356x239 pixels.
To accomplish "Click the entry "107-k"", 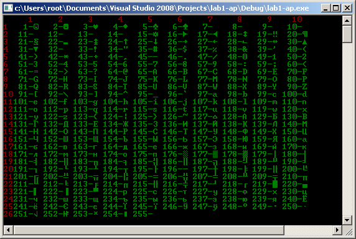I will point(205,102).
